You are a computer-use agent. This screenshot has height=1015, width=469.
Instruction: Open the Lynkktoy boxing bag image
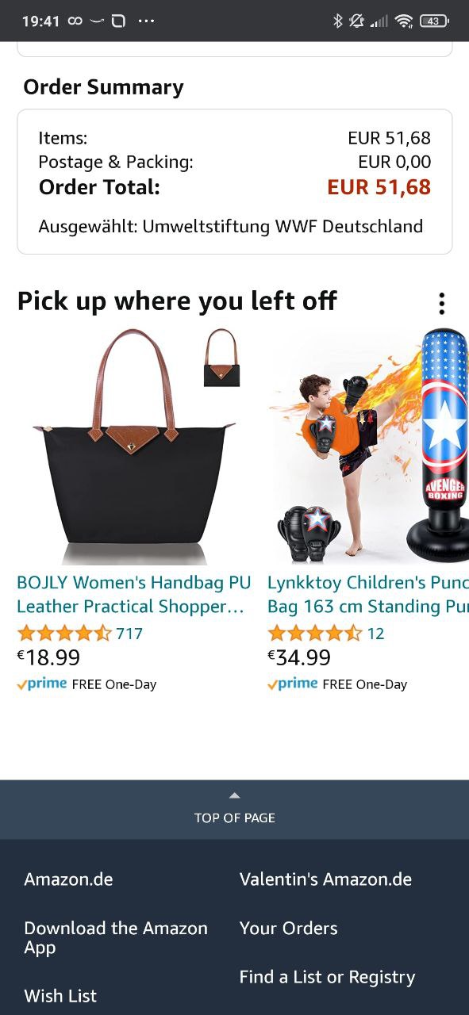[x=368, y=446]
